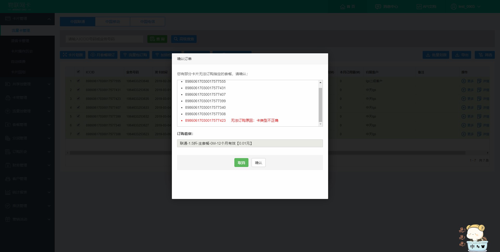Click the 订购套餐 package field in the dialog
Screen dimensions: 500x252
pos(250,143)
